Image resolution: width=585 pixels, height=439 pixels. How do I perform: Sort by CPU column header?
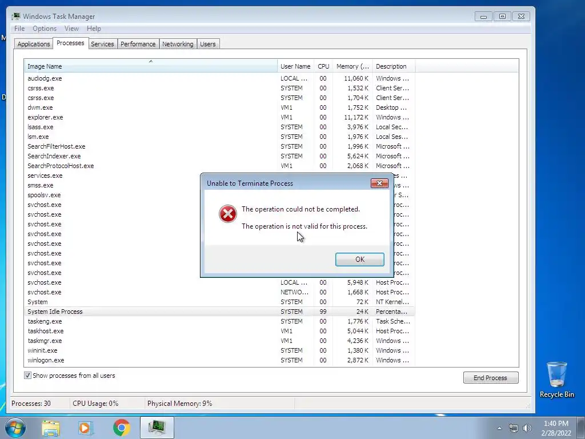pos(323,66)
